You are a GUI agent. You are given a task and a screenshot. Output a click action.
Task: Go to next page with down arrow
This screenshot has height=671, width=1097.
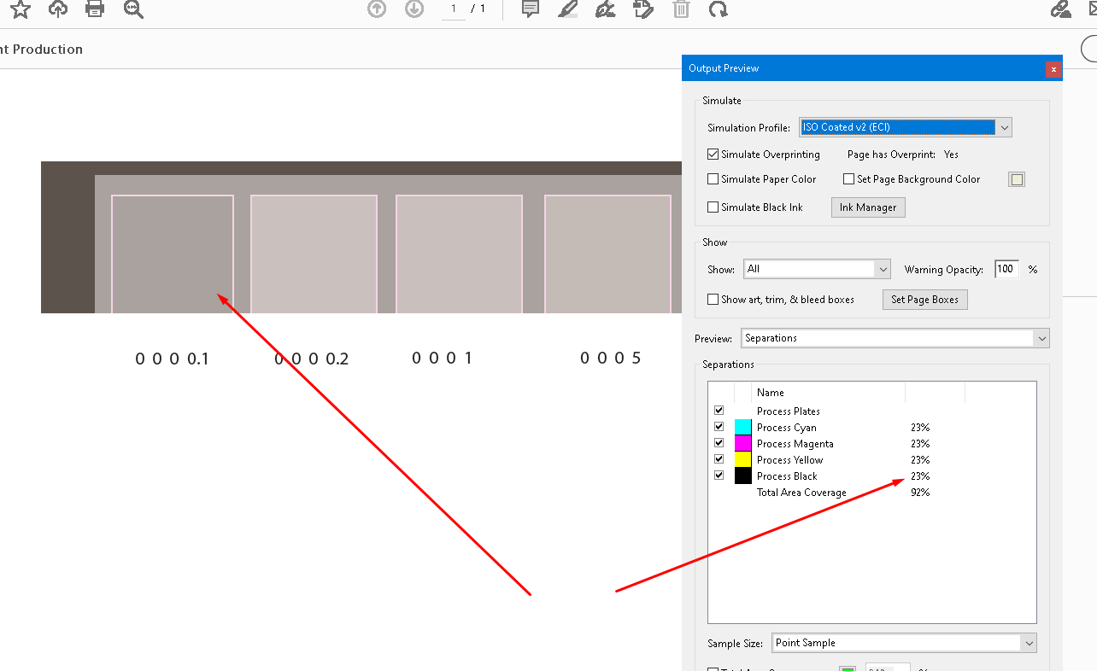coord(414,9)
